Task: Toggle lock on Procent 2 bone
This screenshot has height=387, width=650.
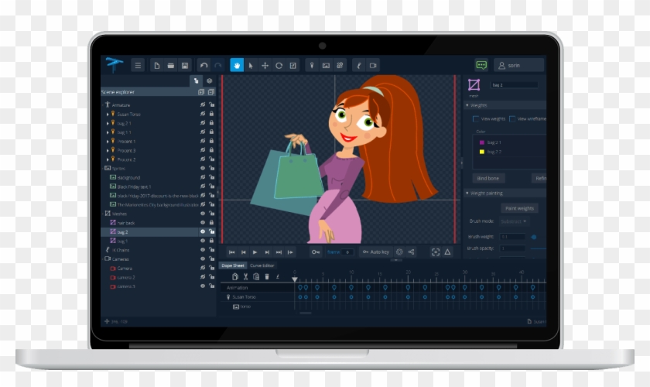Action: pos(211,159)
